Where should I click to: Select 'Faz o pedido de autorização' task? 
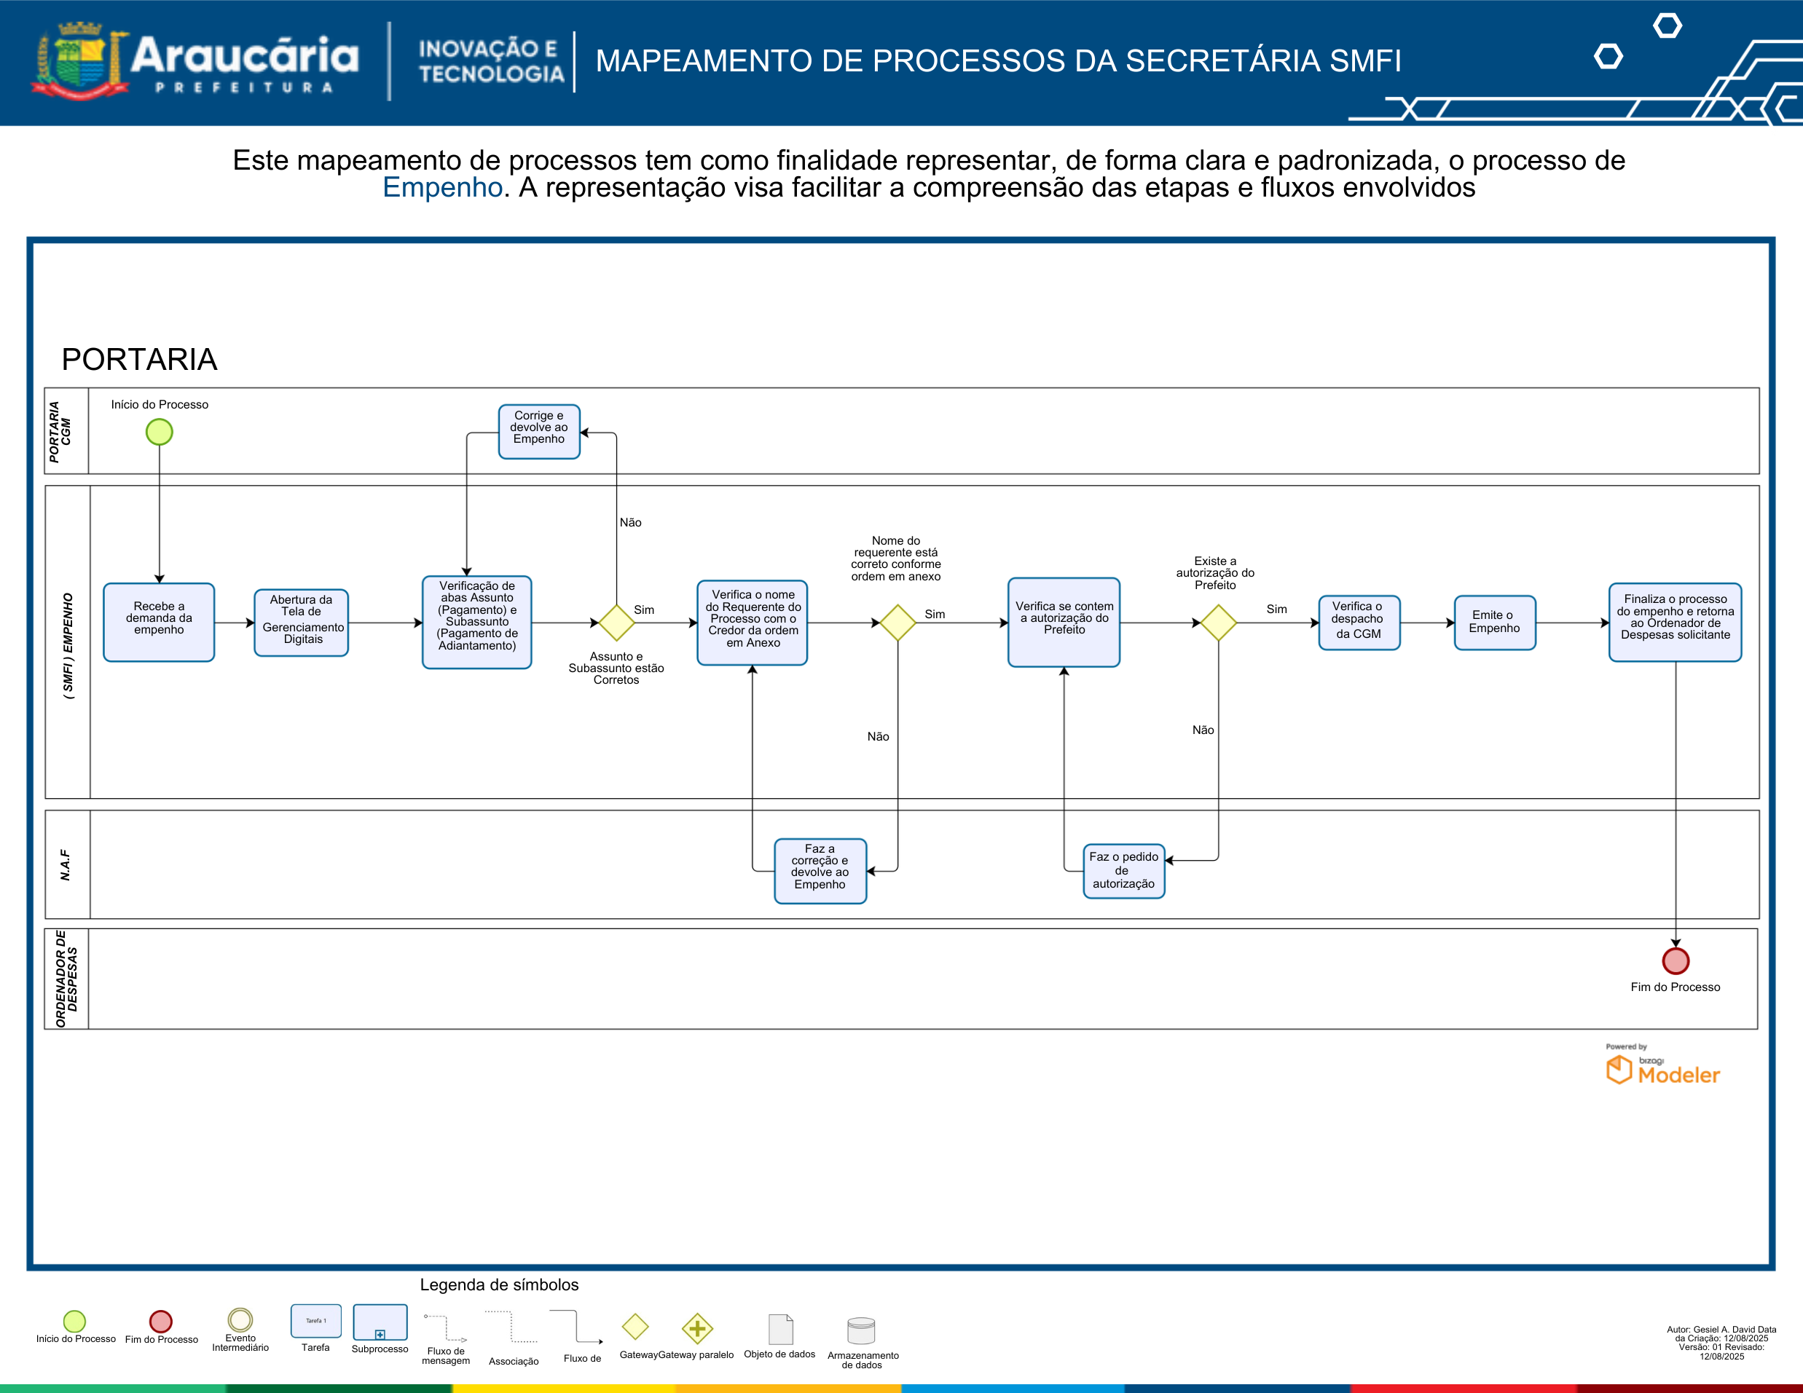tap(1123, 871)
